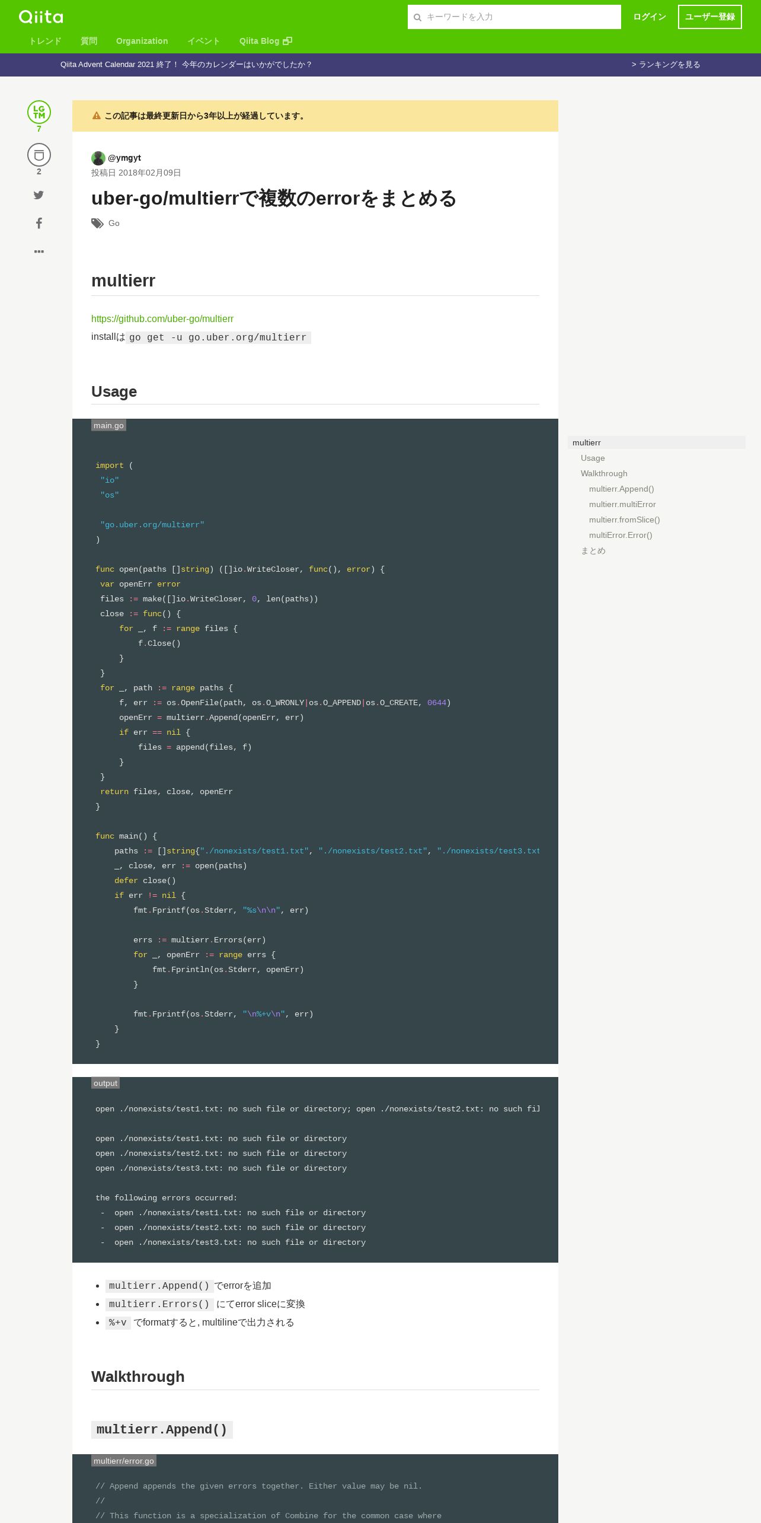
Task: Click the Go tag link
Action: [114, 223]
